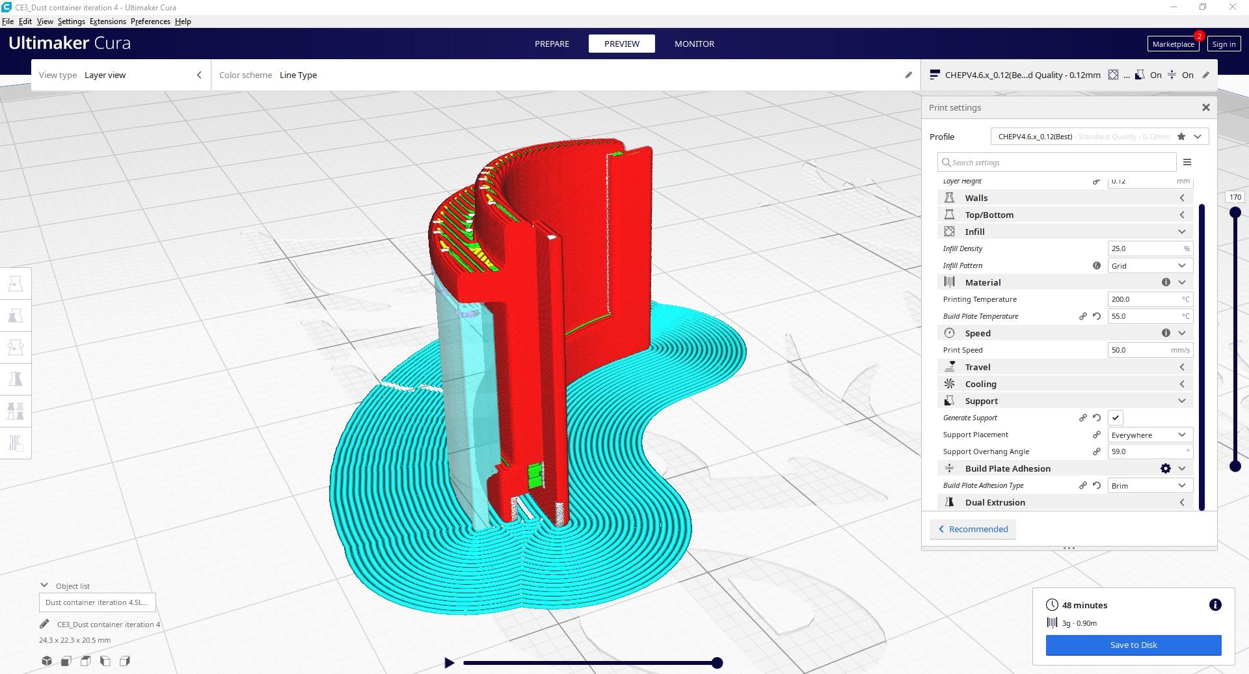The width and height of the screenshot is (1249, 674).
Task: Open Per Model Settings tool
Action: click(x=16, y=411)
